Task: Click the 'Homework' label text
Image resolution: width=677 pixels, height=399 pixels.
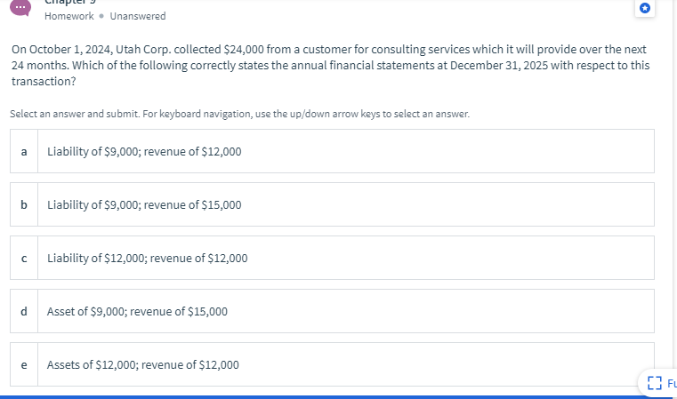Action: (x=69, y=16)
